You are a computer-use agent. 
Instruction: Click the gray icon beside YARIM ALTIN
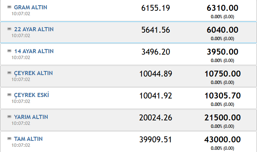(9, 117)
